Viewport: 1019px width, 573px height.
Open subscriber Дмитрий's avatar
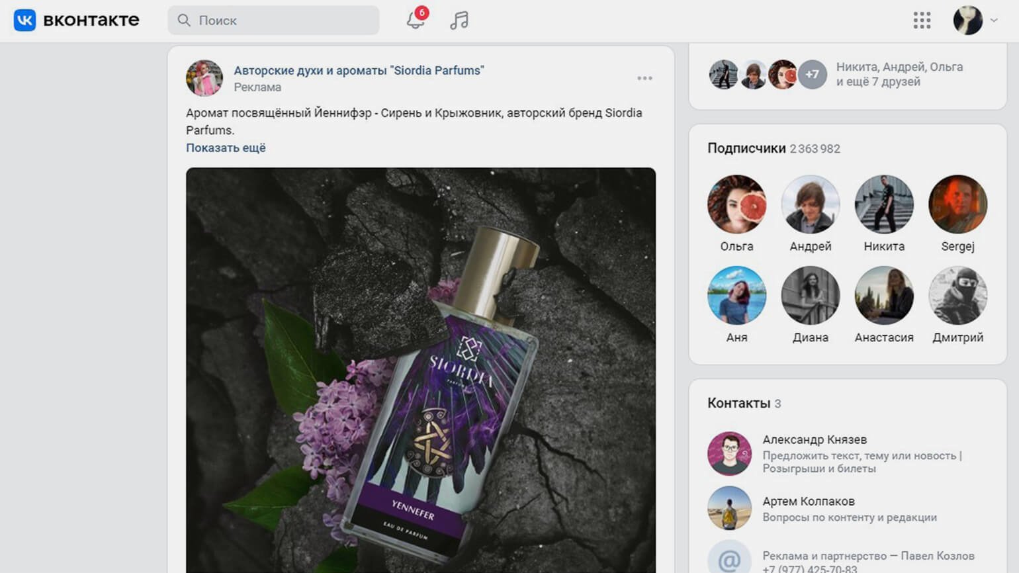(x=957, y=296)
